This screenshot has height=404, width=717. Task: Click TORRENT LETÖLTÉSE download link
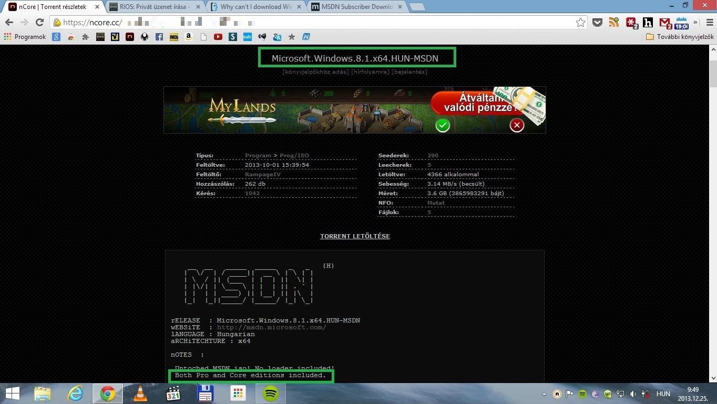(x=355, y=236)
